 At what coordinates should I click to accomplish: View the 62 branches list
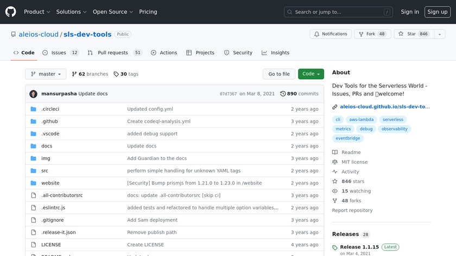(90, 74)
